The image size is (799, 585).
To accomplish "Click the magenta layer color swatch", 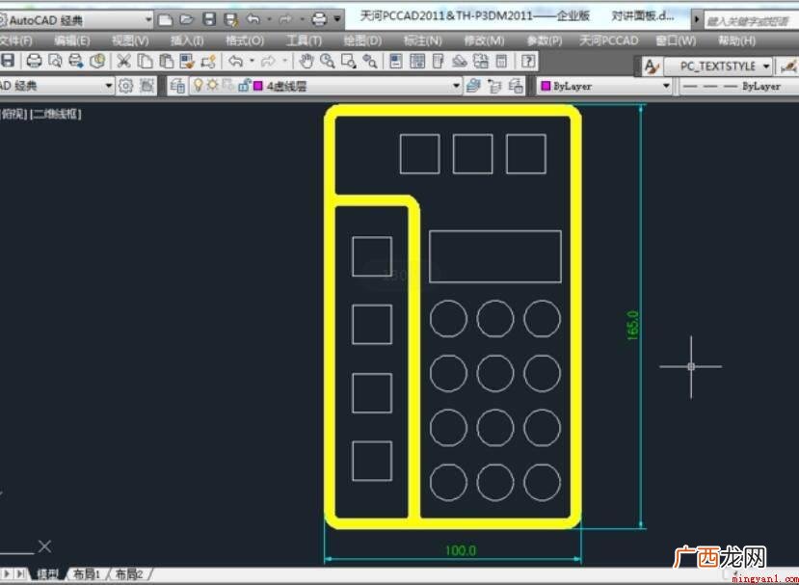I will click(x=258, y=86).
